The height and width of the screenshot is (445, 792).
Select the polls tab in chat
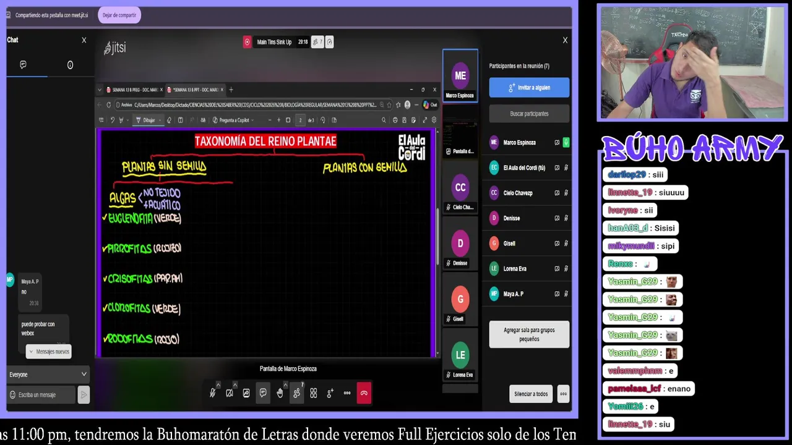70,65
